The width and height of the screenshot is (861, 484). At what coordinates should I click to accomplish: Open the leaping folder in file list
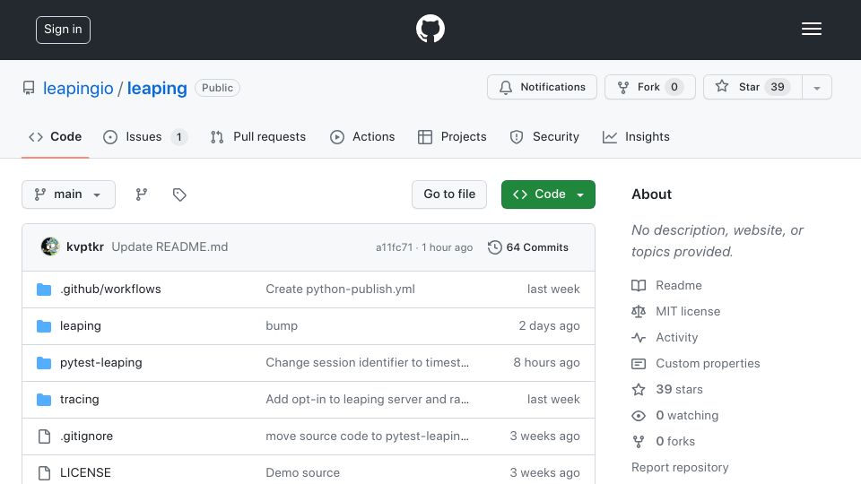point(80,326)
